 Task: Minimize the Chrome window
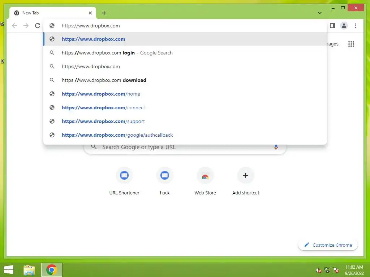pyautogui.click(x=333, y=8)
